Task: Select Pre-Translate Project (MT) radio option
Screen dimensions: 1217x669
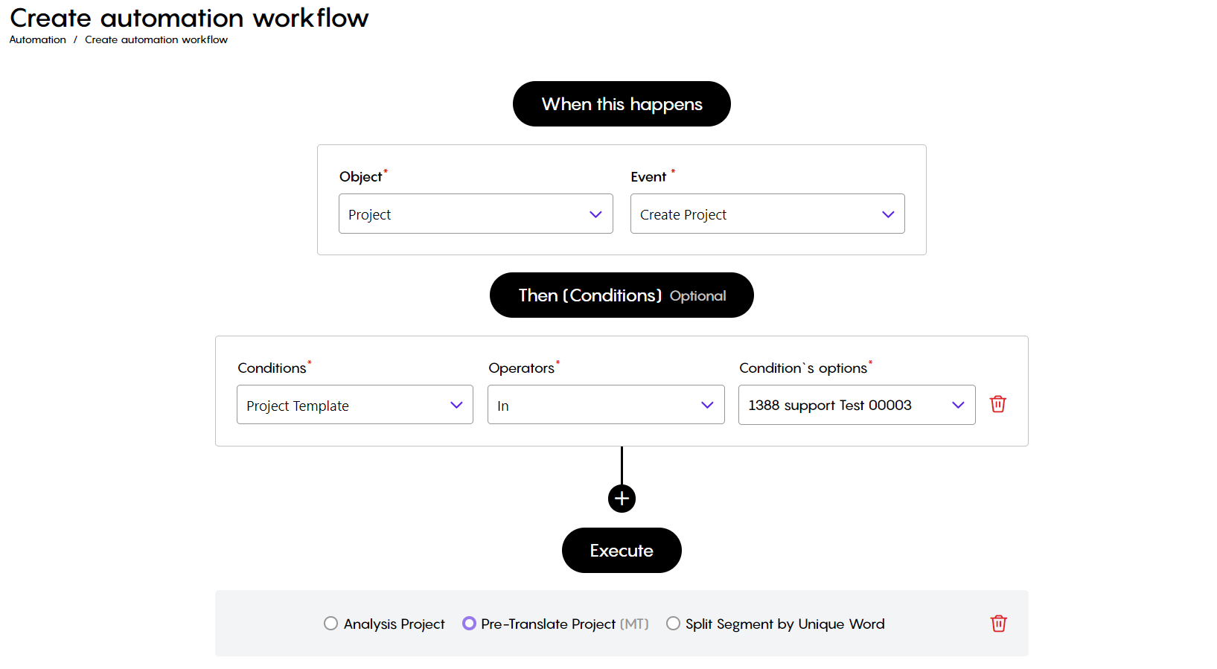Action: pyautogui.click(x=469, y=624)
